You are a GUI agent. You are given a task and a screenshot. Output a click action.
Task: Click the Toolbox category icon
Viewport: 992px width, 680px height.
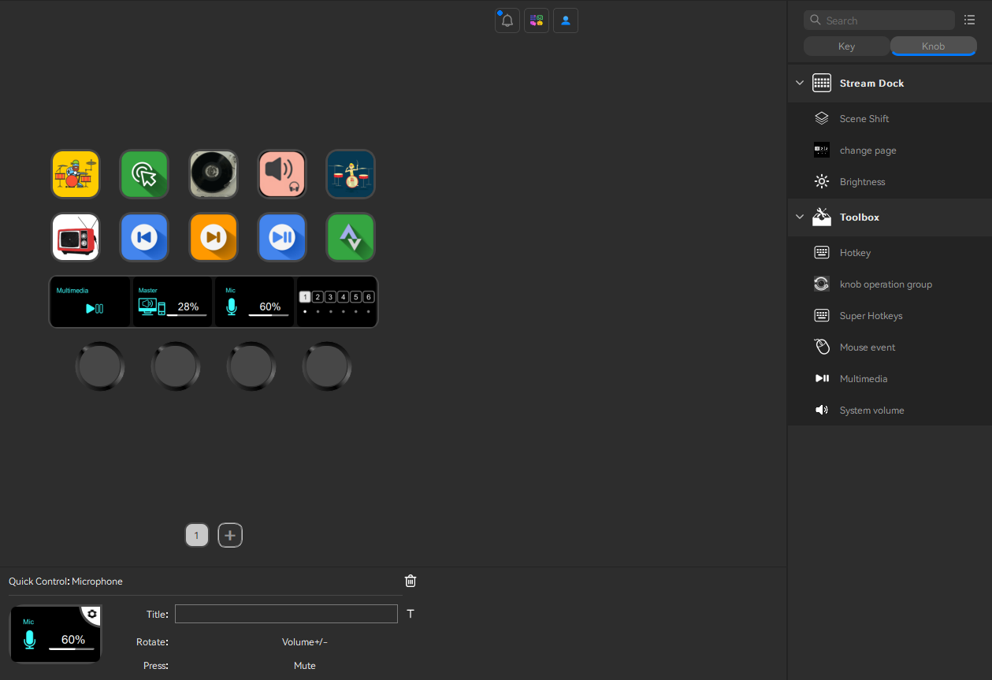coord(822,217)
